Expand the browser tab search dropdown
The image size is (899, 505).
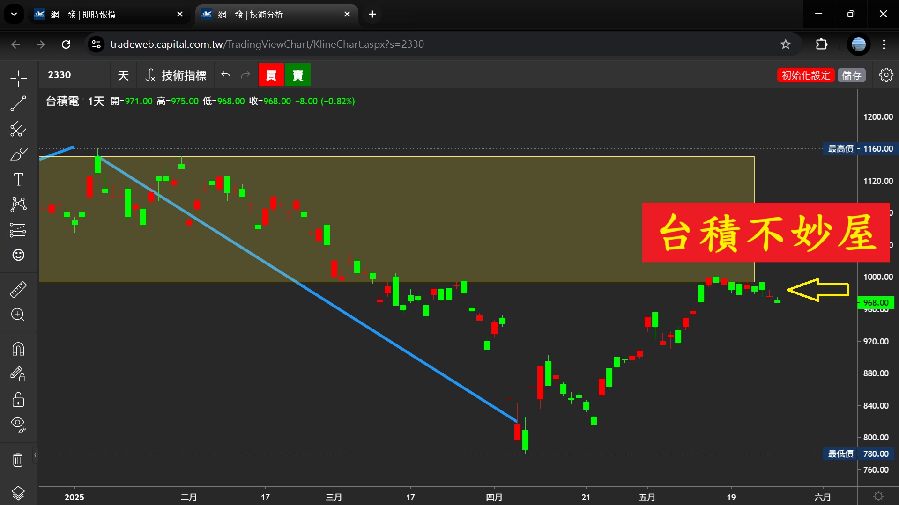[14, 14]
